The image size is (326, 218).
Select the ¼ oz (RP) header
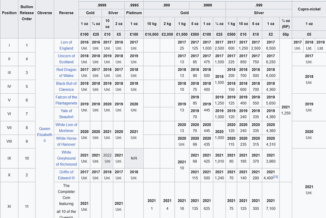(x=286, y=24)
